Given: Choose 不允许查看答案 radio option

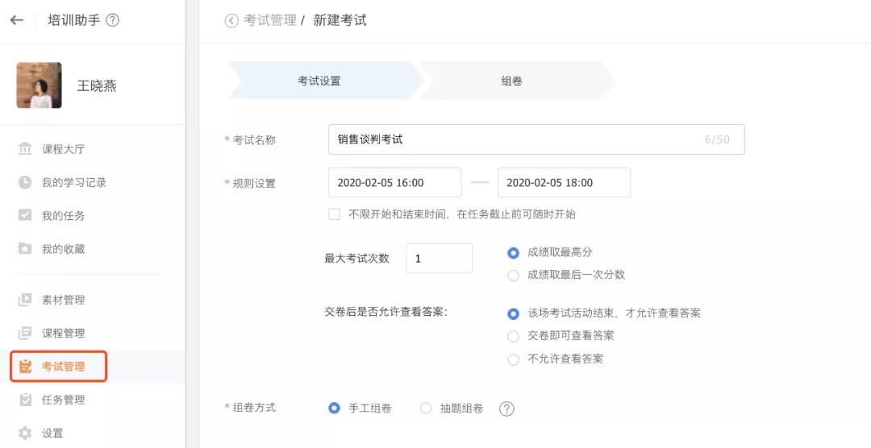Looking at the screenshot, I should 513,359.
